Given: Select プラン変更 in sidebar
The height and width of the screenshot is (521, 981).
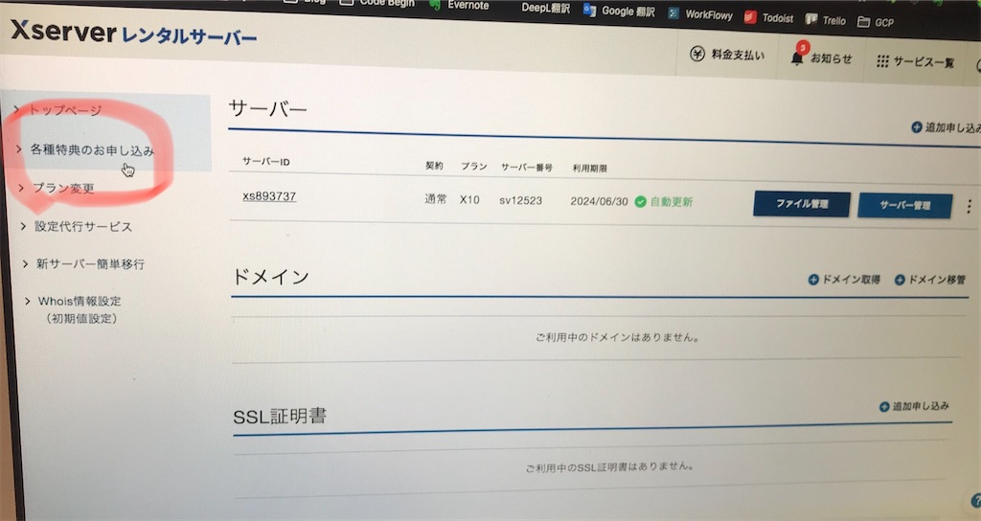Looking at the screenshot, I should 63,189.
